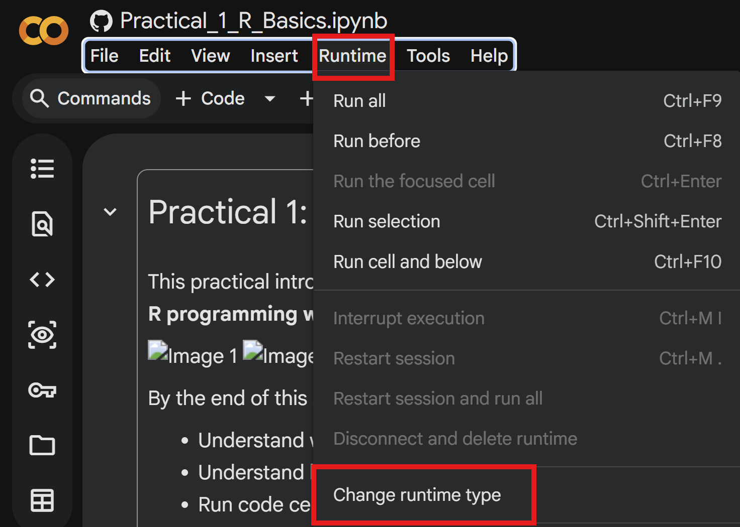Click the notebook title Practical_1_R_Basics.ipynb
Screen dimensions: 740x527
(x=253, y=21)
